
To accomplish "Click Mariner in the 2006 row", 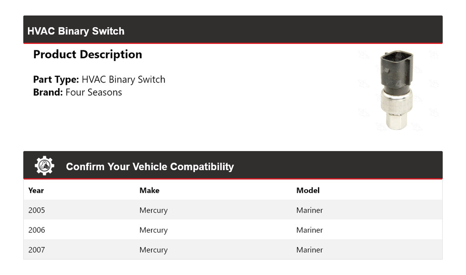I will 309,230.
